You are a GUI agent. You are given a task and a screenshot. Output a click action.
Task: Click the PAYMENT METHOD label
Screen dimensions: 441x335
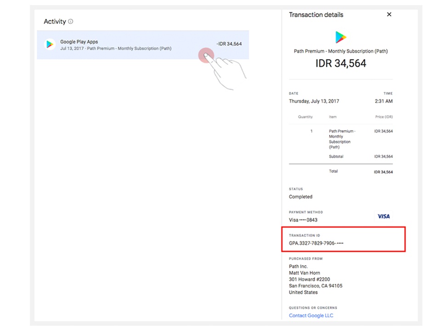(306, 212)
